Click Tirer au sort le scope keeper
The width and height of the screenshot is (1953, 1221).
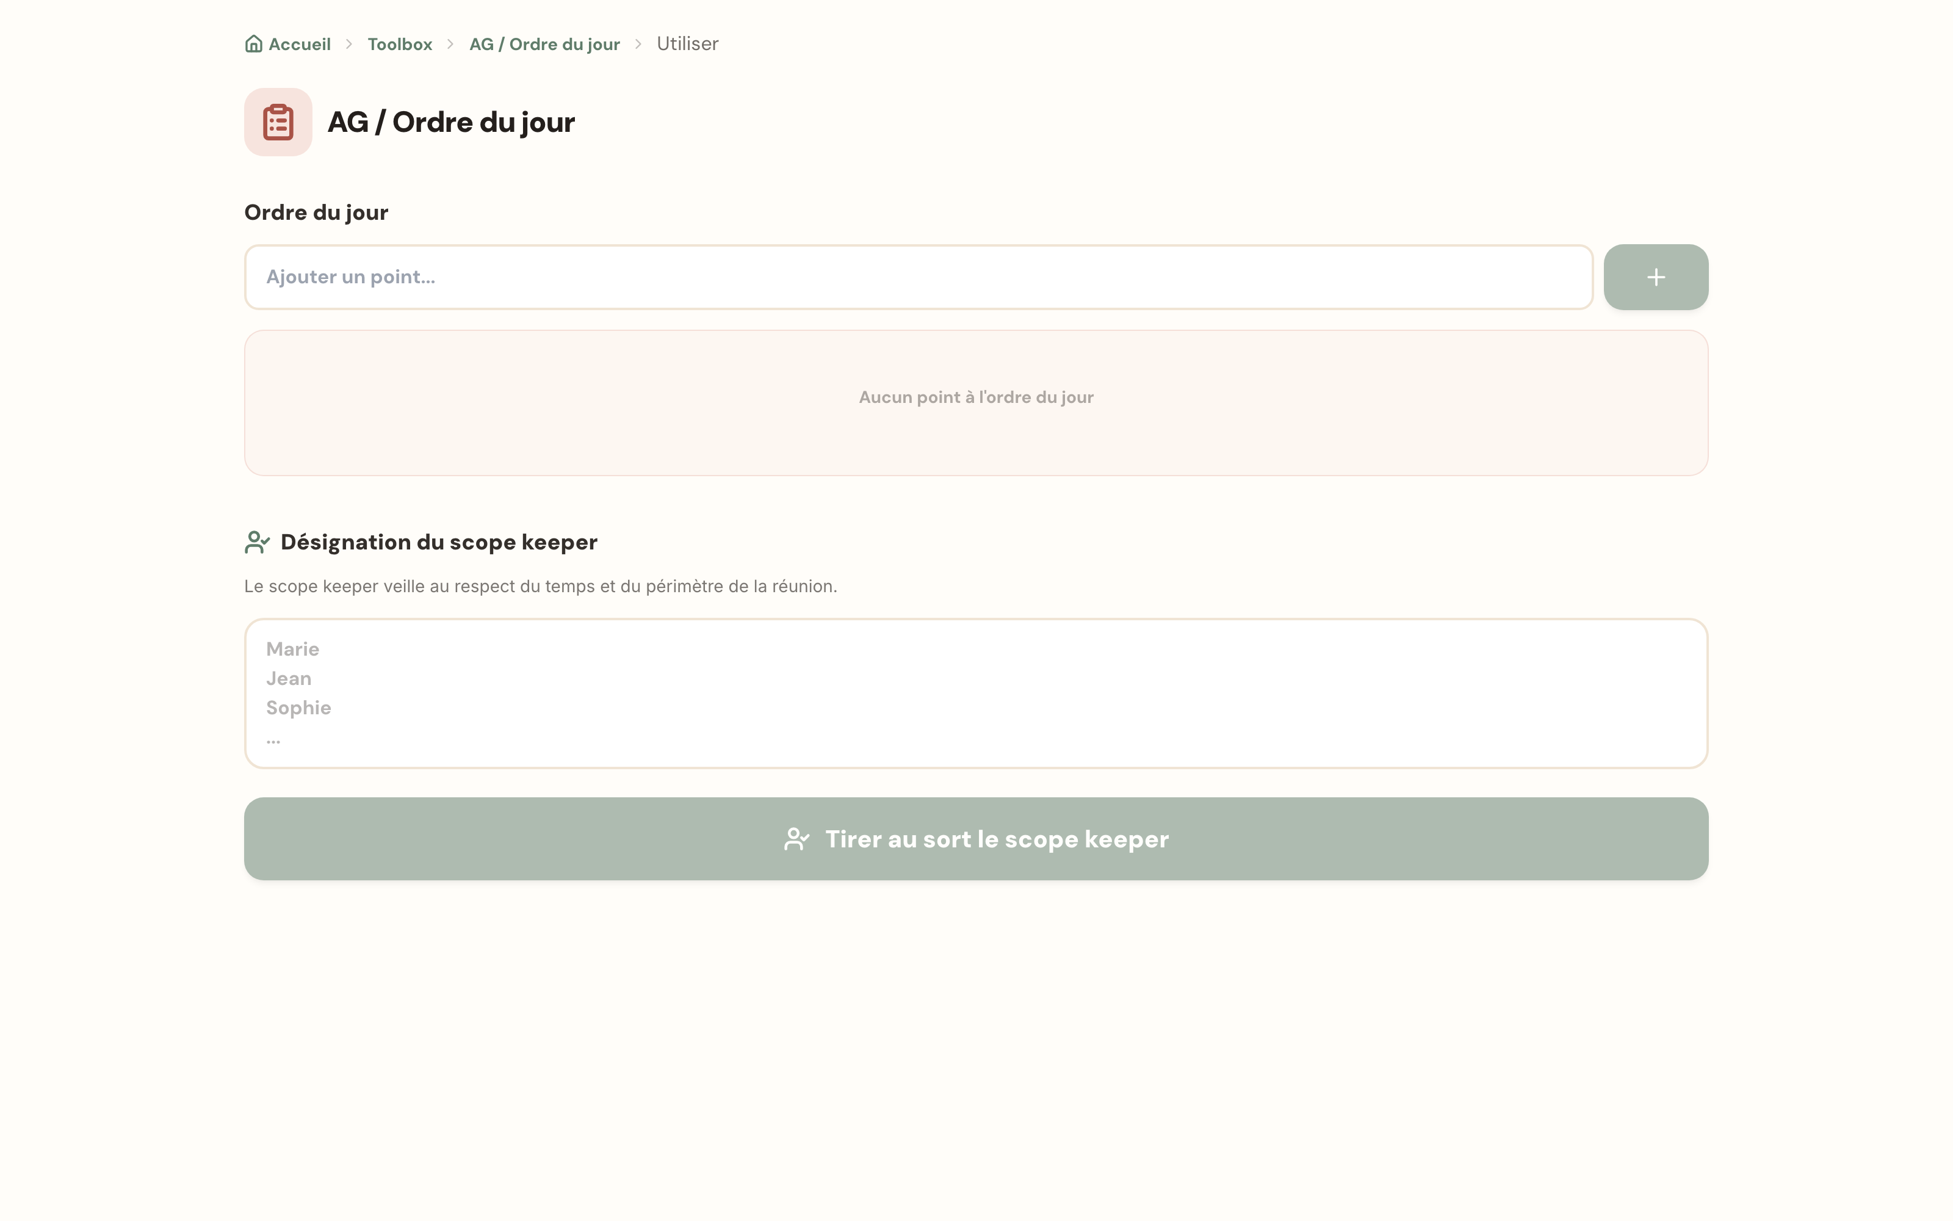(x=976, y=839)
